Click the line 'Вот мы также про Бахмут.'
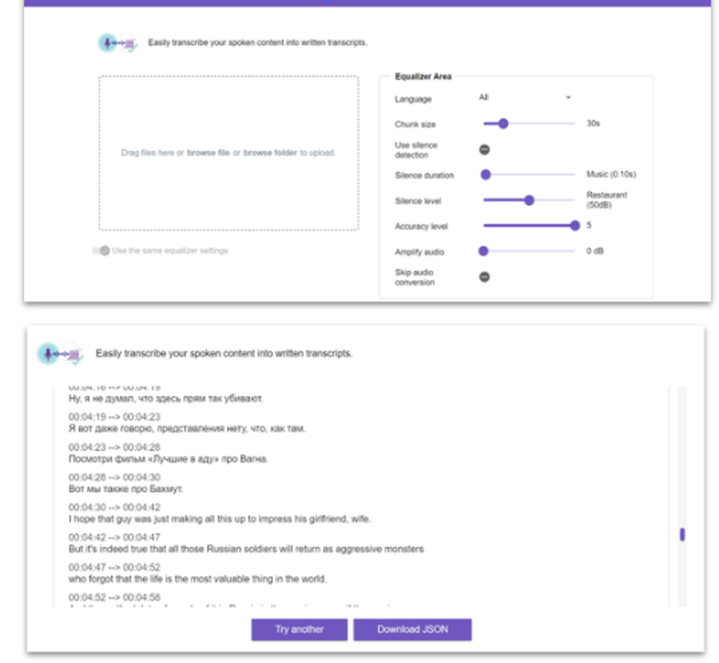The height and width of the screenshot is (663, 719). coord(126,489)
